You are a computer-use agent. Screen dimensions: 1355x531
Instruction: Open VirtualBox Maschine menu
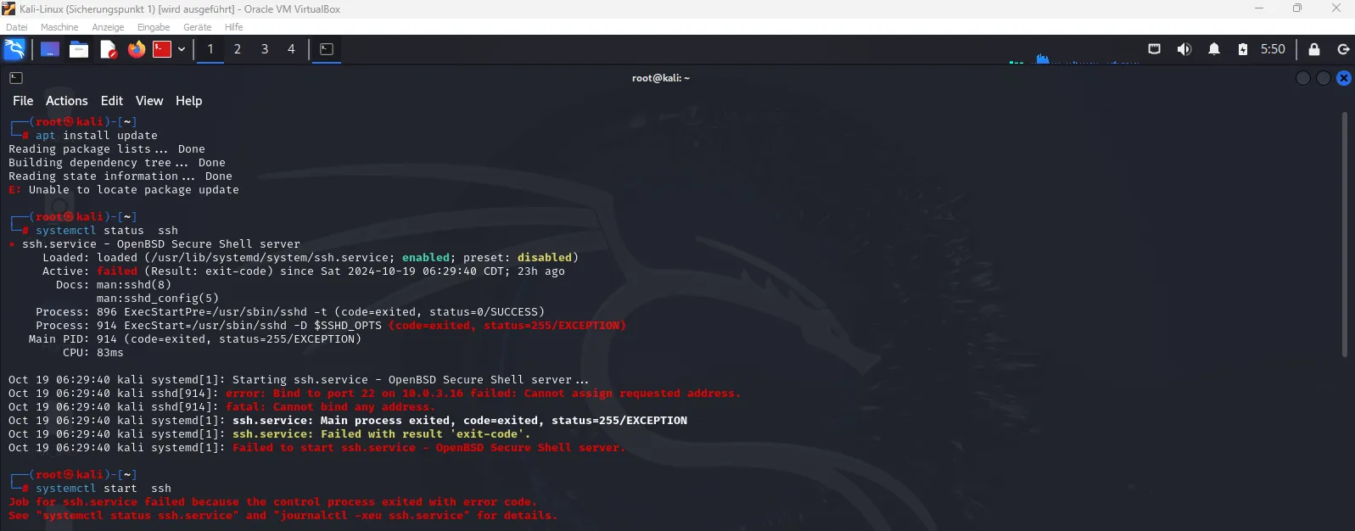point(59,27)
